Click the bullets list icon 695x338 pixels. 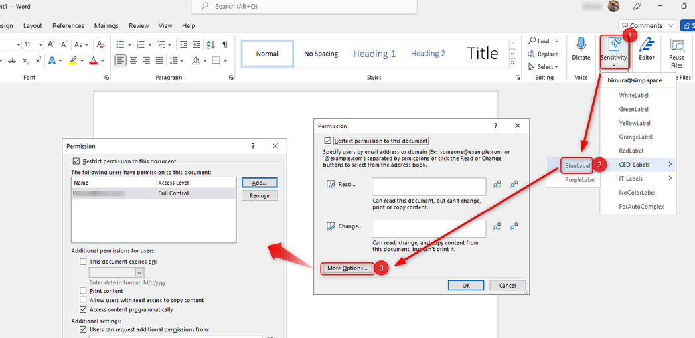coord(120,44)
